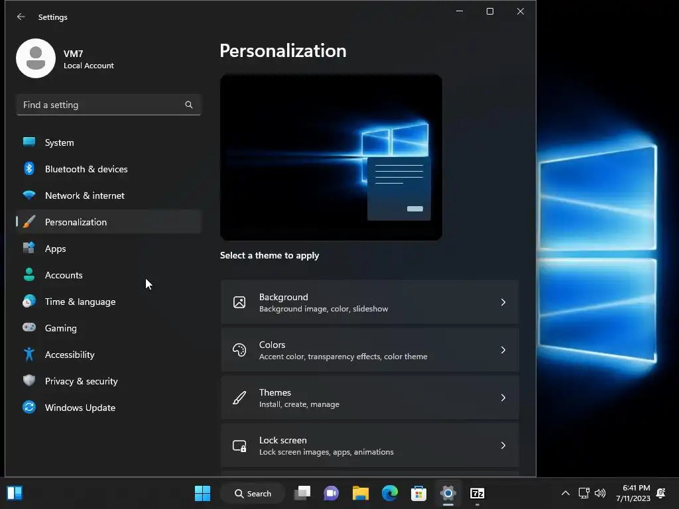Show hidden tray icons chevron
This screenshot has width=679, height=509.
(566, 493)
